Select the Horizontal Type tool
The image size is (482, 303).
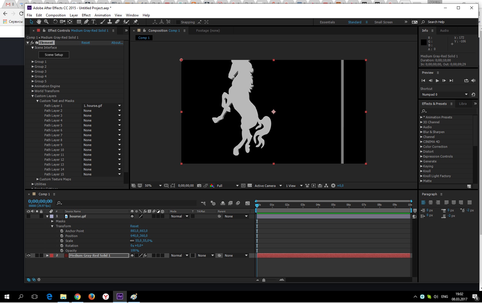point(93,22)
